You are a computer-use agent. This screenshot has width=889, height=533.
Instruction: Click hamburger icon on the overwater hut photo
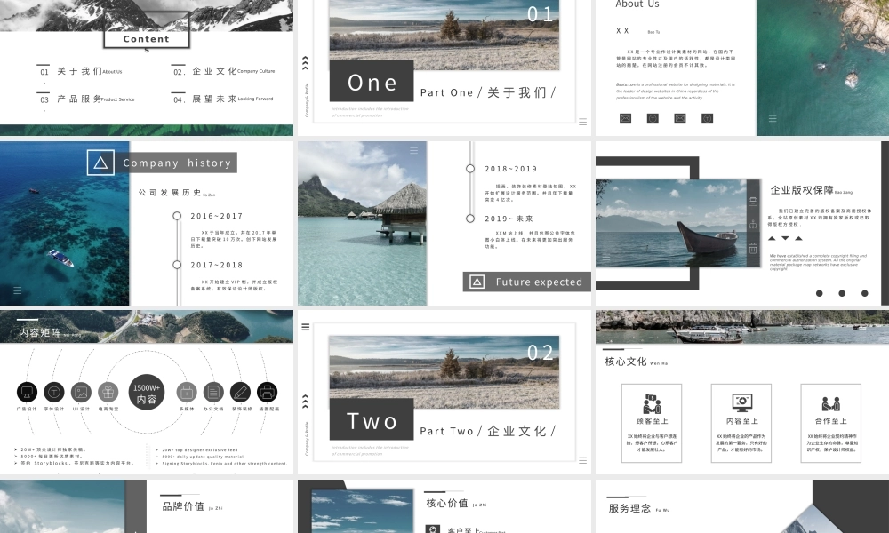click(414, 150)
